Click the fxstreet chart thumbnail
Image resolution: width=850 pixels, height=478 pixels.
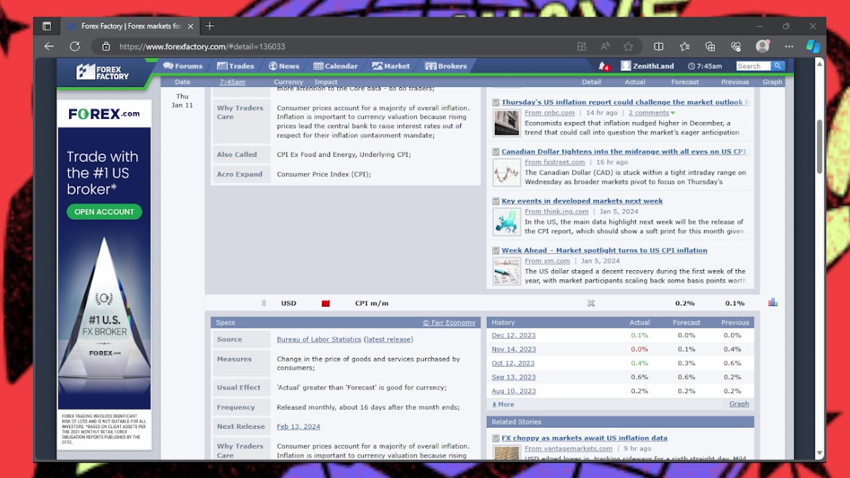tap(507, 173)
